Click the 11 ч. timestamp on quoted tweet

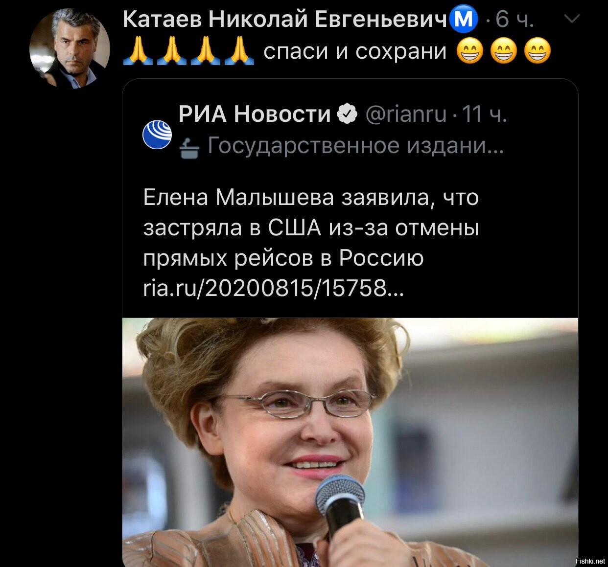pos(484,114)
